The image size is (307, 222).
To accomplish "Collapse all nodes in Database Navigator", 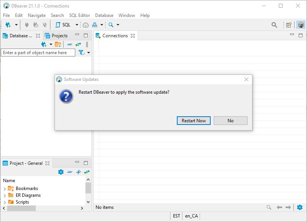I will pyautogui.click(x=70, y=44).
